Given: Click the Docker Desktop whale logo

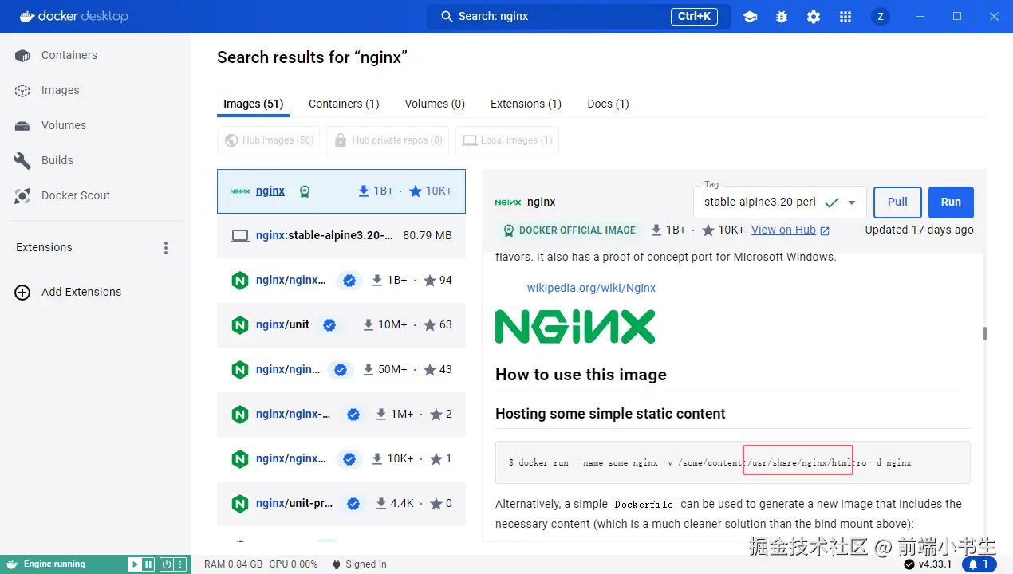Looking at the screenshot, I should pos(27,16).
